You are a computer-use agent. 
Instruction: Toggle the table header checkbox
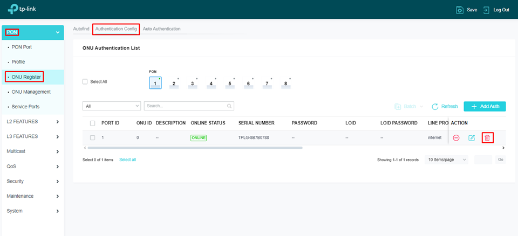coord(93,123)
